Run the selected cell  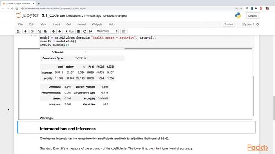tap(70, 31)
